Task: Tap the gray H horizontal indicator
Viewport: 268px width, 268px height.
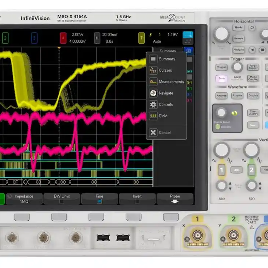Action: coord(97,38)
